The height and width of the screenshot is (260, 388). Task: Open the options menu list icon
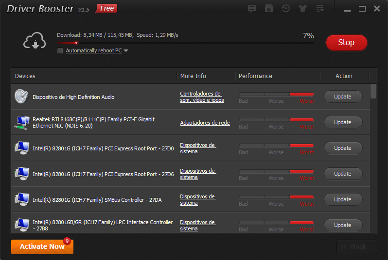point(320,9)
